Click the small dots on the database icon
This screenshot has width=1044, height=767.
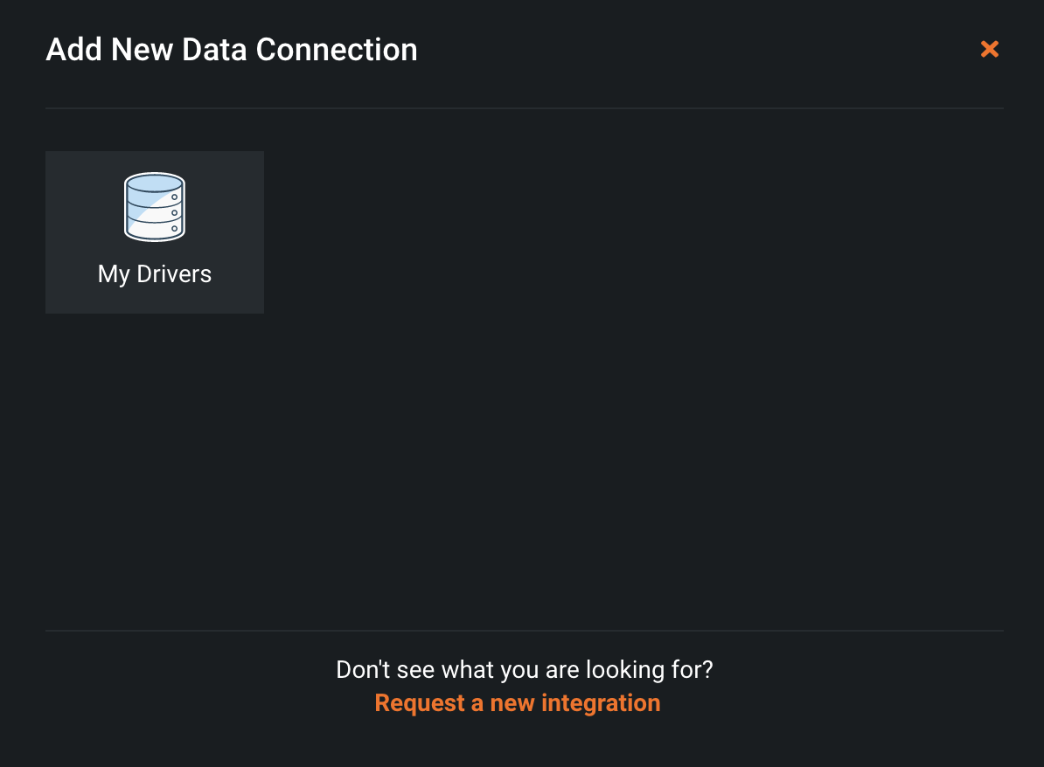pos(175,212)
